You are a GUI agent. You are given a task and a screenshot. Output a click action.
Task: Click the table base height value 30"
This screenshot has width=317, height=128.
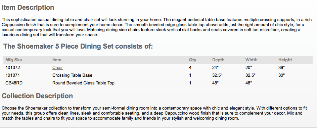coord(281,75)
